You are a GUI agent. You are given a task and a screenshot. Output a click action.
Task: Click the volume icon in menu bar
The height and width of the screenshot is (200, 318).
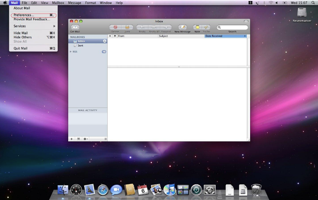click(277, 3)
